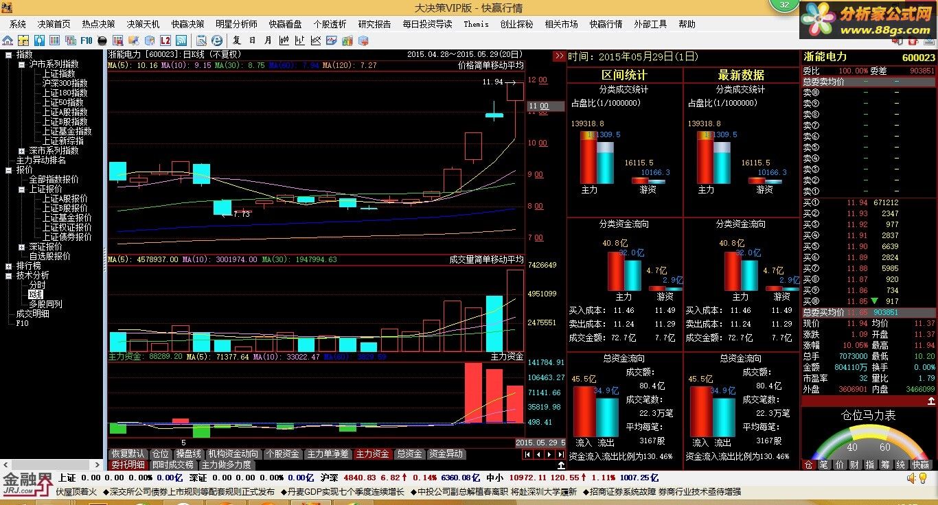
Task: Click the 600023 stock code in quote panel
Action: 918,58
